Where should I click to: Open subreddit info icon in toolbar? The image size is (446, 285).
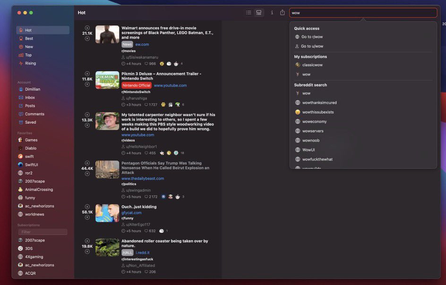point(272,12)
